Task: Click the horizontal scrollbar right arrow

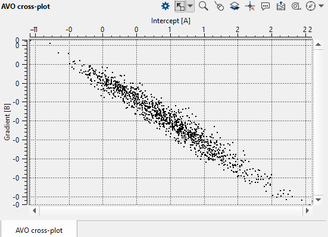Action: pyautogui.click(x=307, y=210)
